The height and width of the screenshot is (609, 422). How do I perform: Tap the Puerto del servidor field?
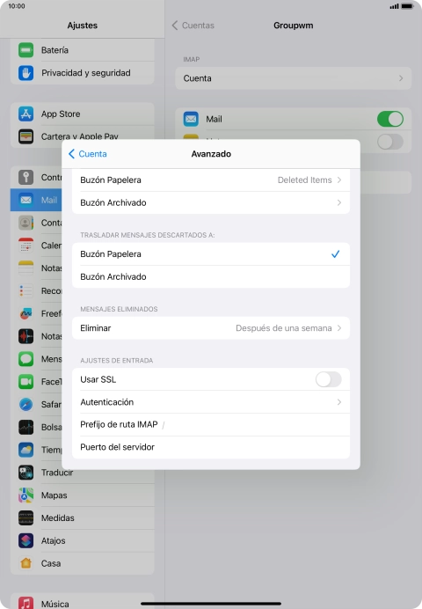(x=211, y=447)
